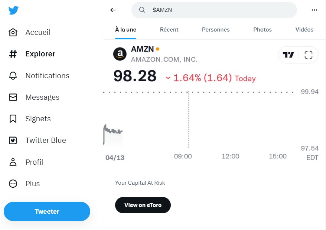Open the three-dot search options menu
326x230 pixels.
click(x=314, y=10)
